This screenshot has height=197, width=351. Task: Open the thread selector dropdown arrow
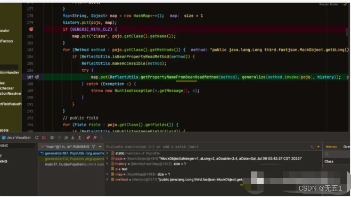[x=100, y=147]
